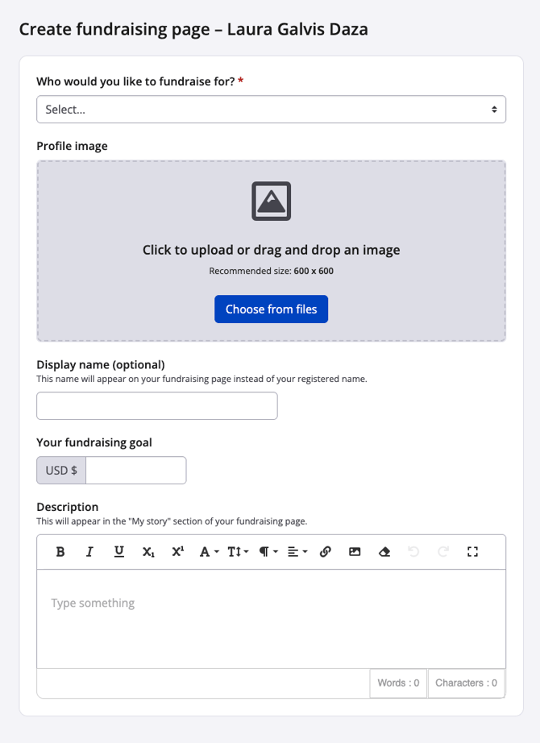Click into the Description text area

point(271,619)
